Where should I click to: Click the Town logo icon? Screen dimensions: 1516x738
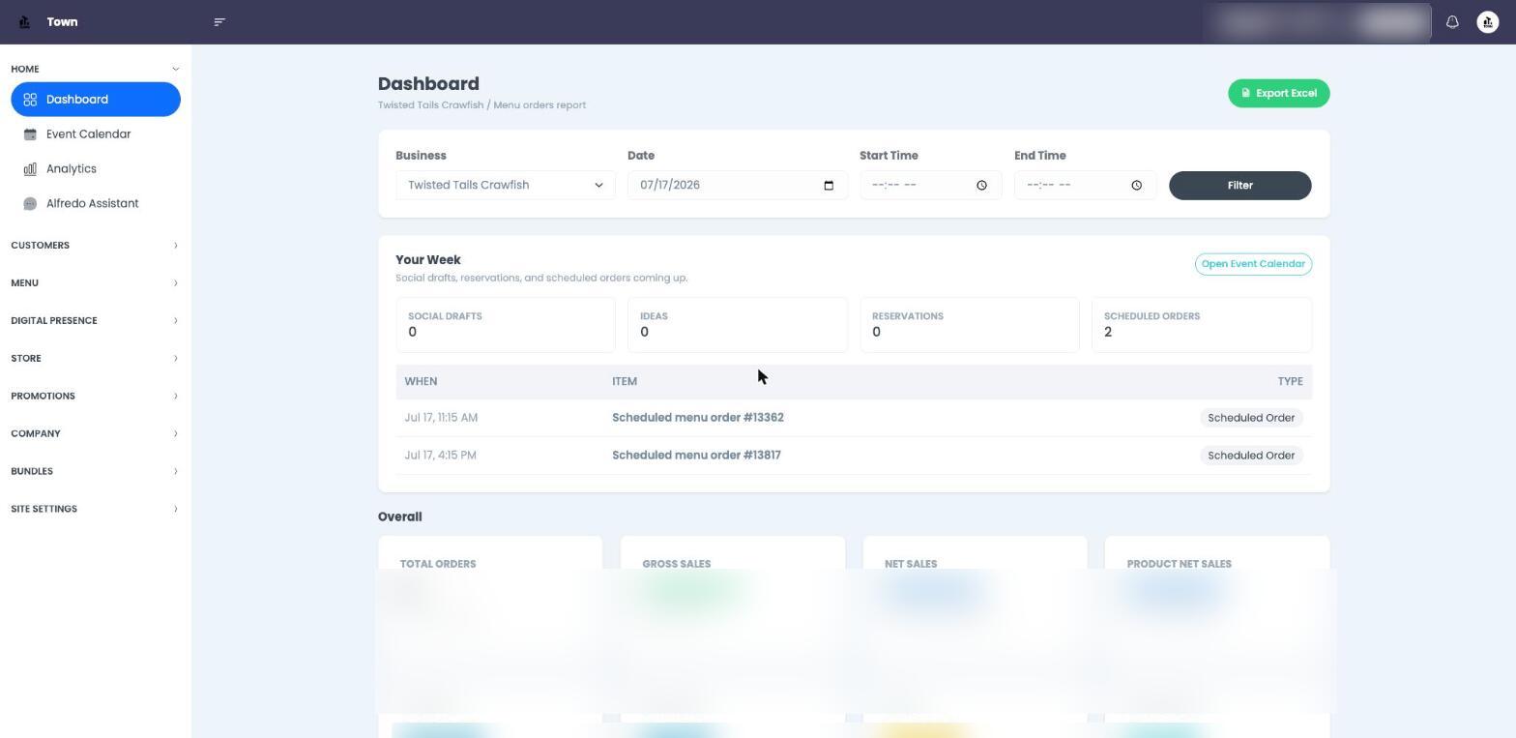(24, 21)
